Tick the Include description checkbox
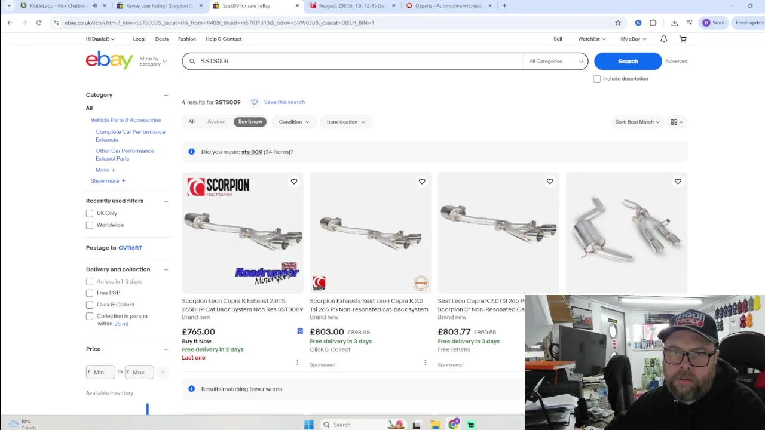Viewport: 765px width, 430px height. click(x=597, y=79)
